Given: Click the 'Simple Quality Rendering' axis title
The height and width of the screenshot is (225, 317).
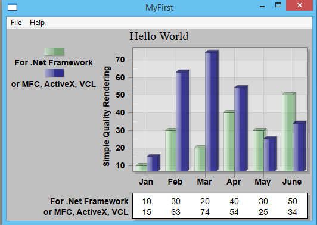Looking at the screenshot, I should [106, 116].
